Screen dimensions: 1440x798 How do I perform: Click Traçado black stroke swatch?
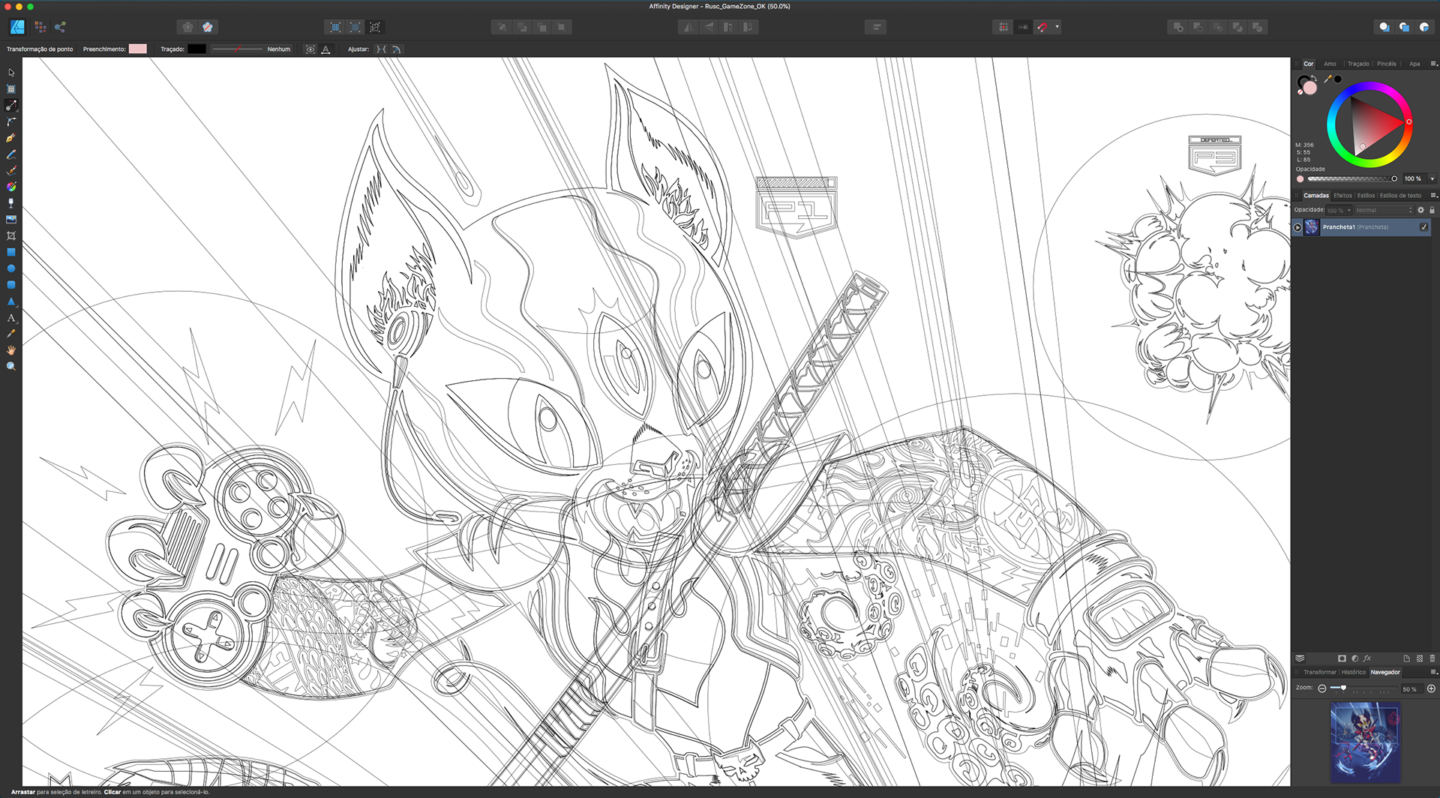[196, 49]
